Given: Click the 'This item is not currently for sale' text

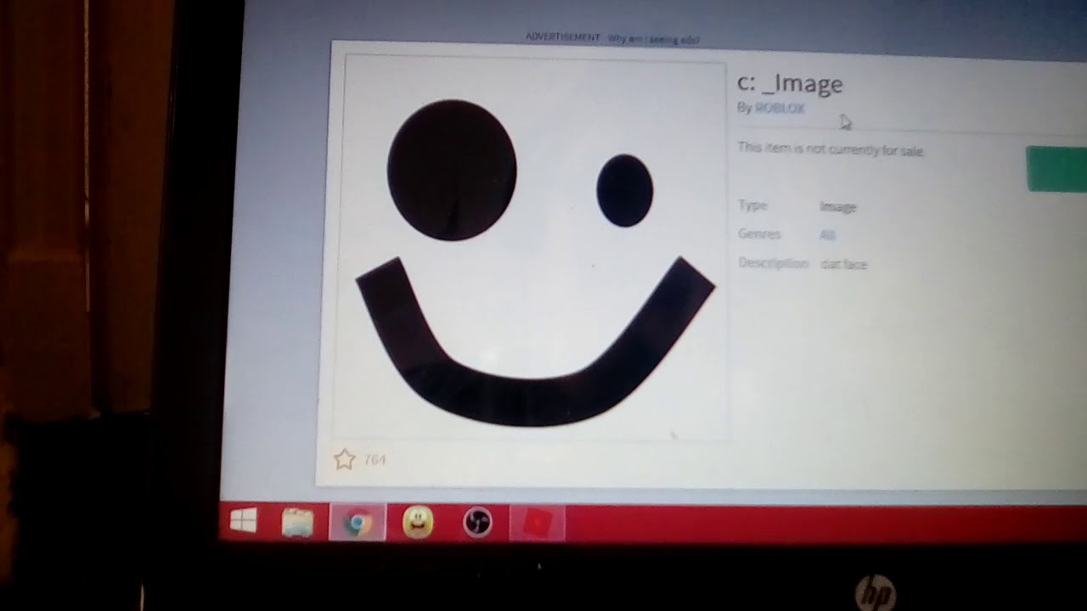Looking at the screenshot, I should [x=831, y=149].
